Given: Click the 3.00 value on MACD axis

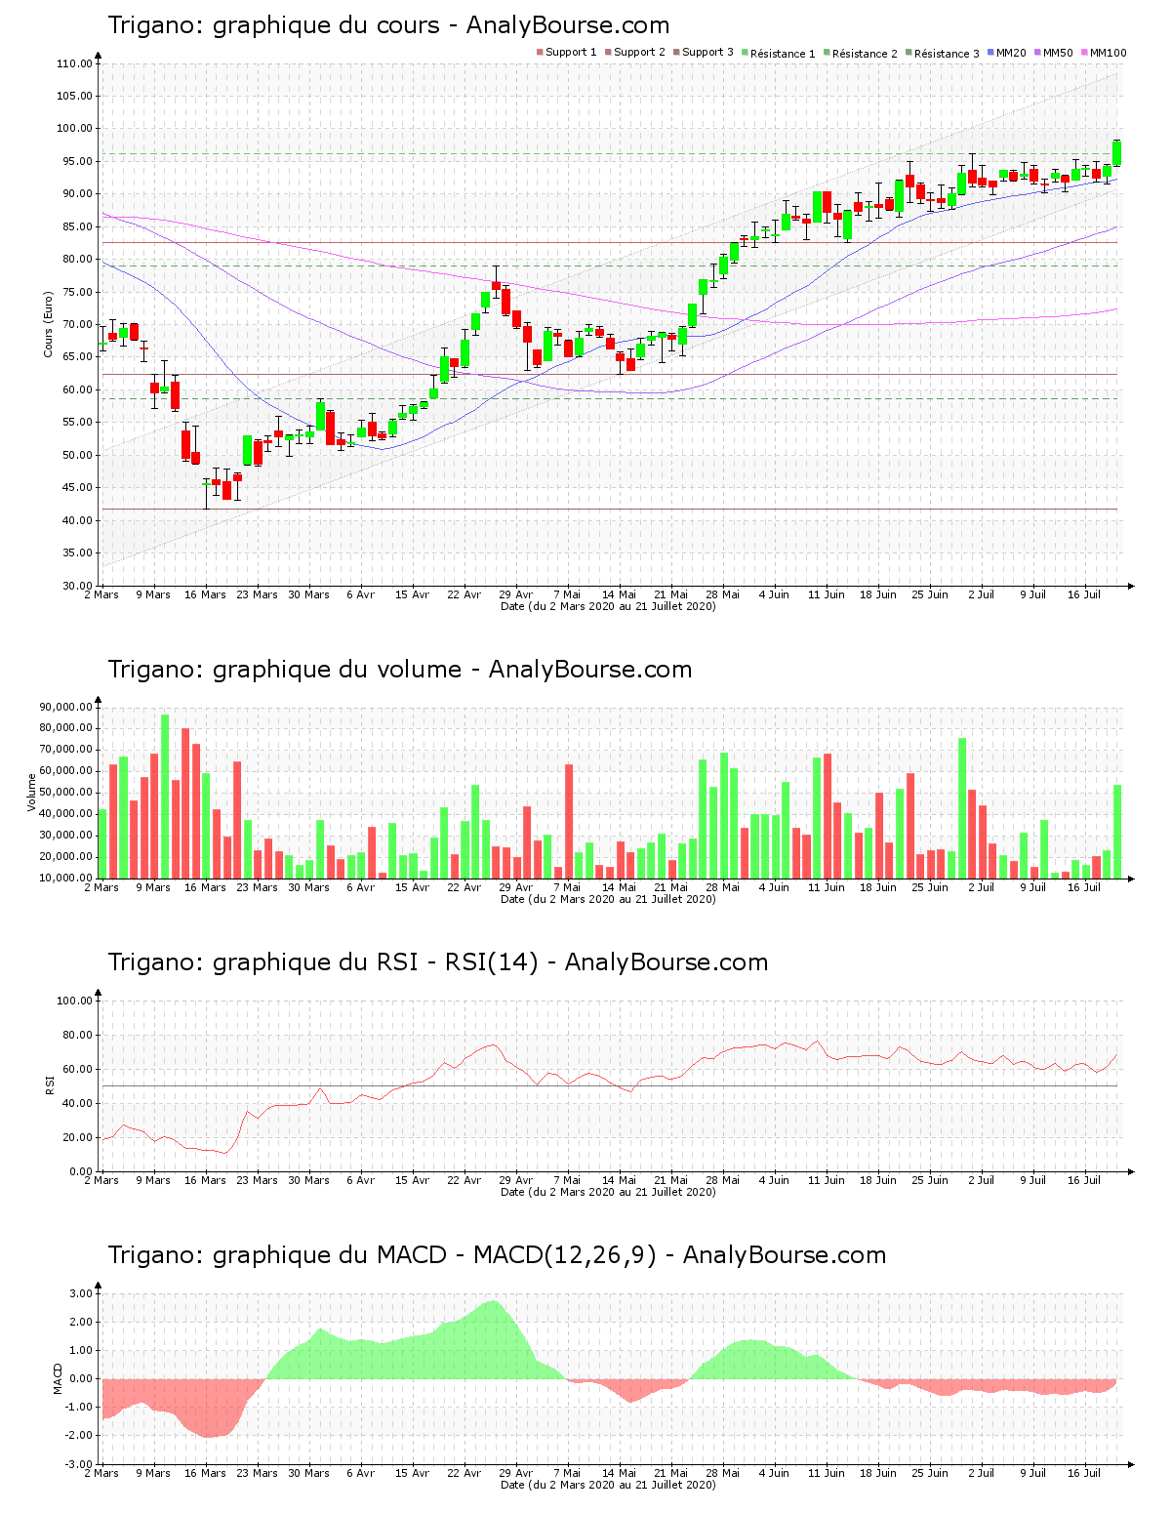Looking at the screenshot, I should pos(81,1293).
